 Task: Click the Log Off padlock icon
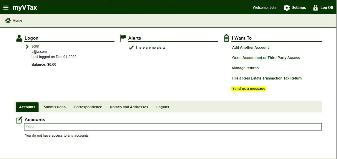tap(315, 8)
